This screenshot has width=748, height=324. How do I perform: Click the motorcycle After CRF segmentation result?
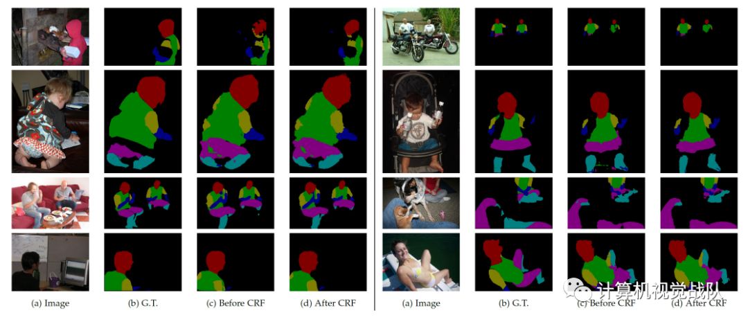698,37
